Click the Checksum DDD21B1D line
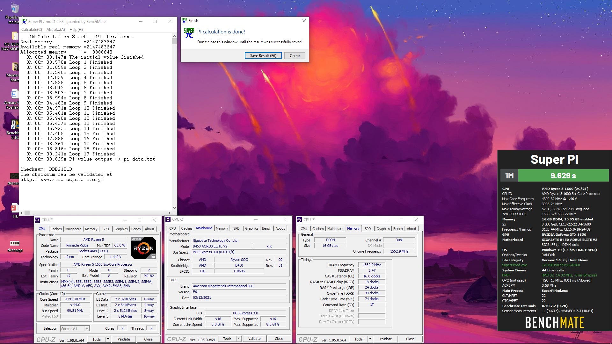 (x=46, y=169)
